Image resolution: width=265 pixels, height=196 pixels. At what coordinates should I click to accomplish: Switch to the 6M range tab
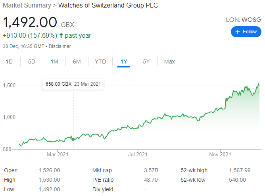pos(77,61)
